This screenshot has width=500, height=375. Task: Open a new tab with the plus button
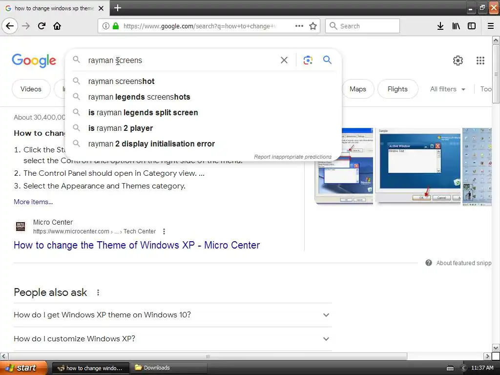[118, 8]
